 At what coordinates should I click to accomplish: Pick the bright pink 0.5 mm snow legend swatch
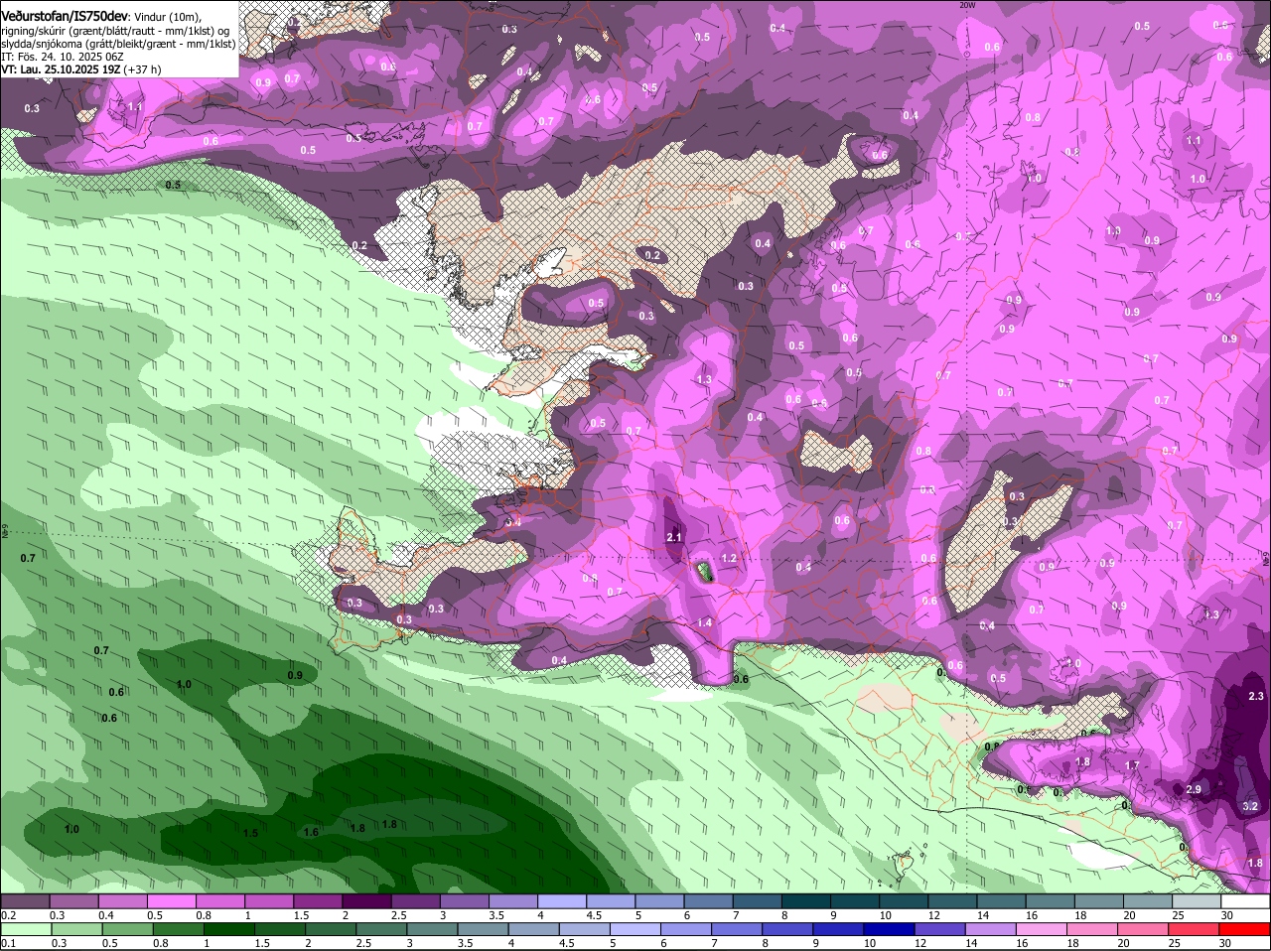click(171, 901)
